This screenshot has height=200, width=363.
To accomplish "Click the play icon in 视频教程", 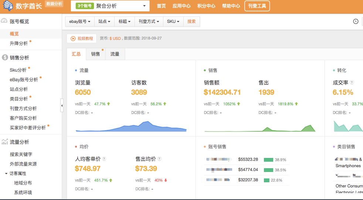I will click(x=73, y=39).
